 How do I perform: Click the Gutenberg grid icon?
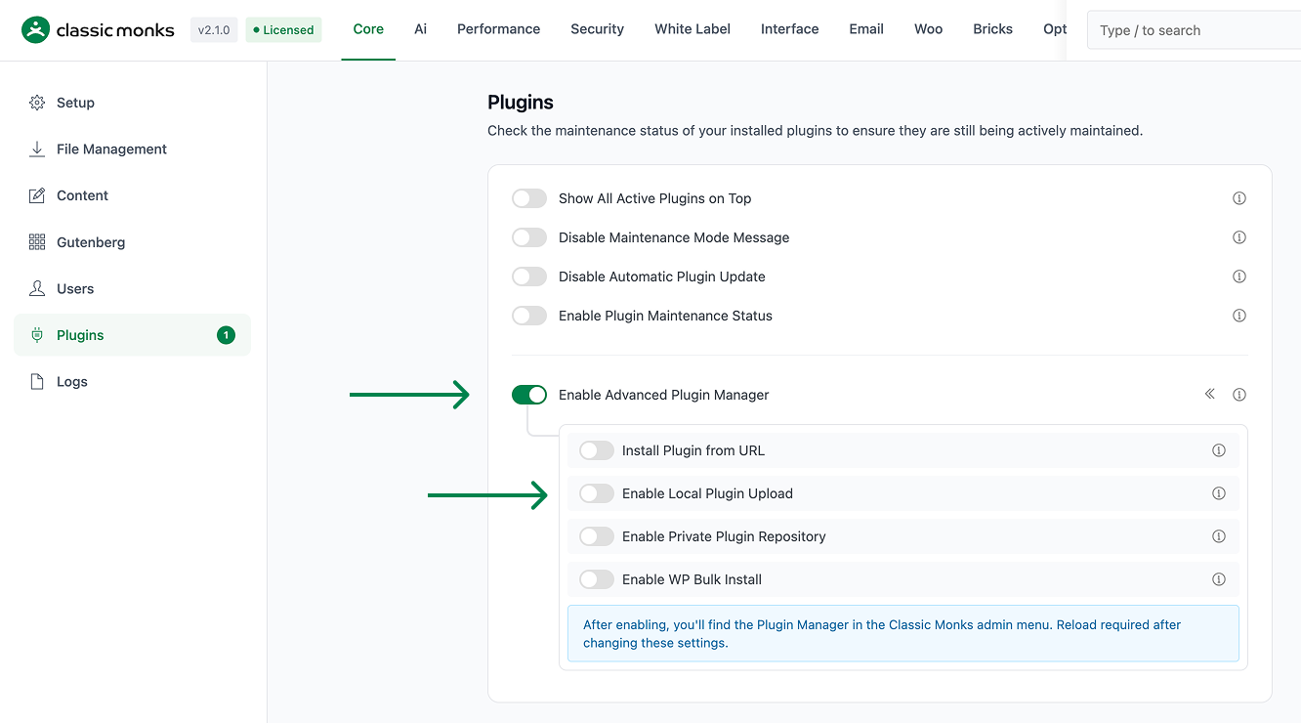[x=37, y=242]
